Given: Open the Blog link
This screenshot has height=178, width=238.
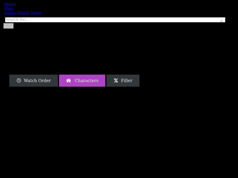Looking at the screenshot, I should [9, 8].
